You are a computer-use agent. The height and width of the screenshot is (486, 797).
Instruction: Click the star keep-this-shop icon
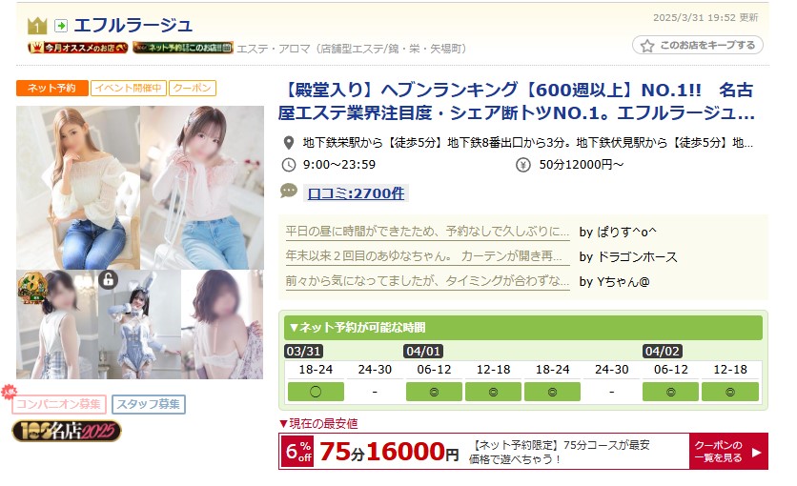coord(646,46)
